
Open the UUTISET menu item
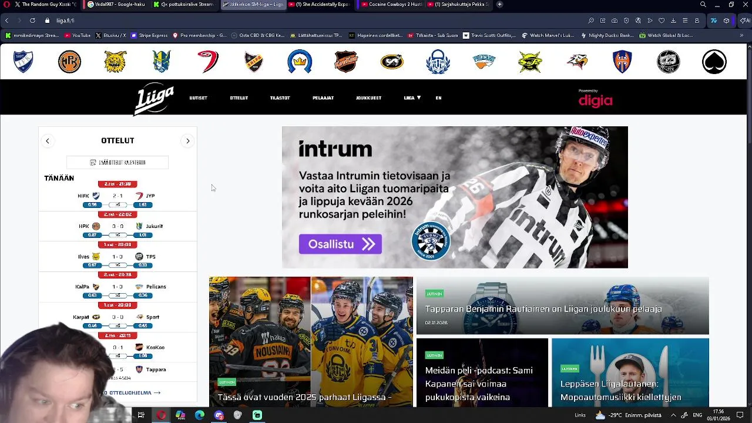pyautogui.click(x=198, y=98)
